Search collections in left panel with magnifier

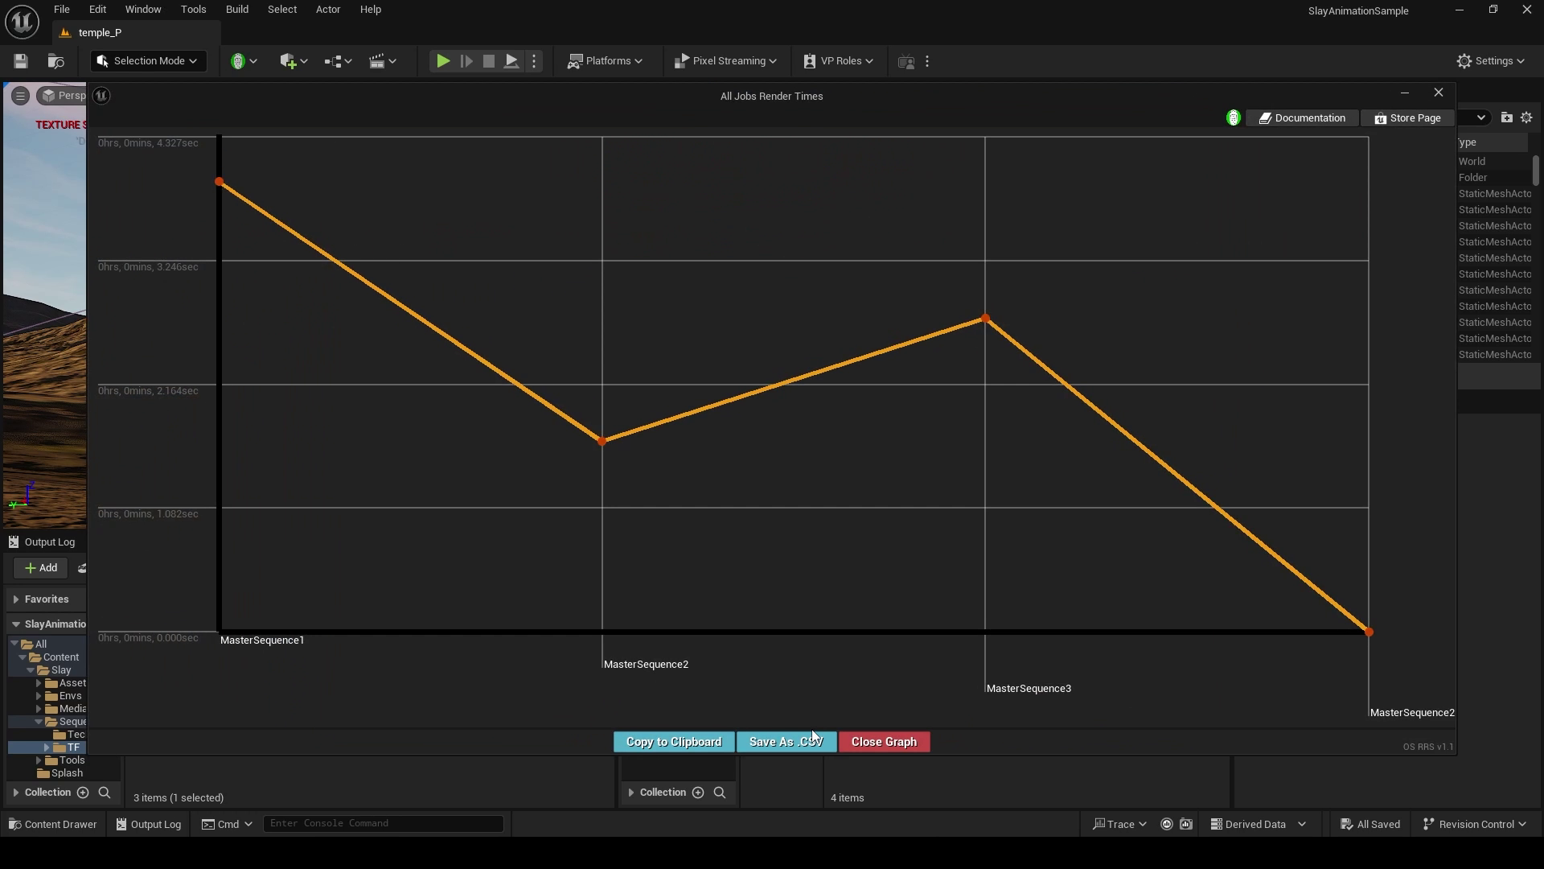pos(105,793)
